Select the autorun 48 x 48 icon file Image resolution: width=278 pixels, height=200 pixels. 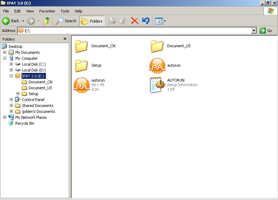tap(82, 85)
